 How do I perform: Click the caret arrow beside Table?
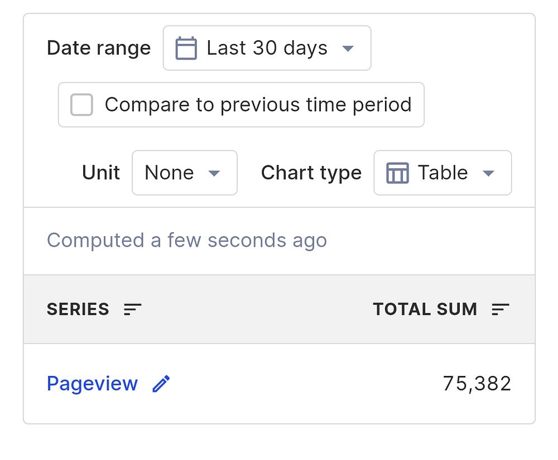click(x=488, y=173)
